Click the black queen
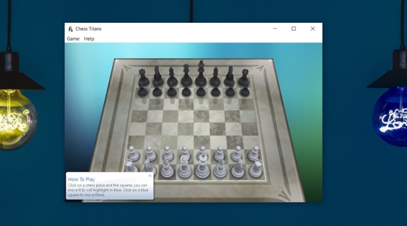Screen dimensions: 407x226 pos(186,76)
